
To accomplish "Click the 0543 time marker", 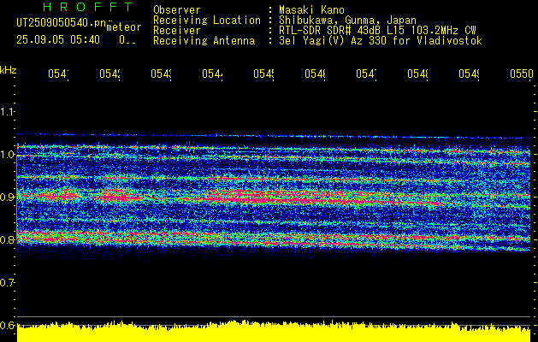I will (161, 74).
